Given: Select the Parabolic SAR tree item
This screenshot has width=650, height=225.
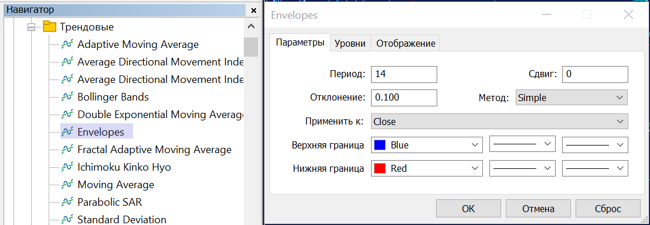Looking at the screenshot, I should tap(110, 202).
